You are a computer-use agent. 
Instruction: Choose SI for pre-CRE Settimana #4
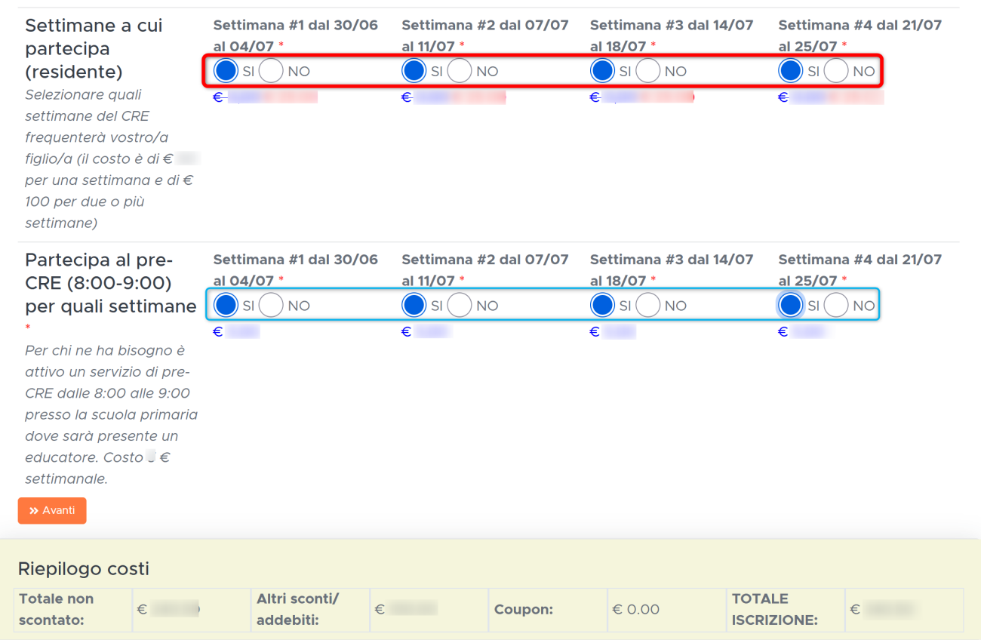(x=790, y=306)
